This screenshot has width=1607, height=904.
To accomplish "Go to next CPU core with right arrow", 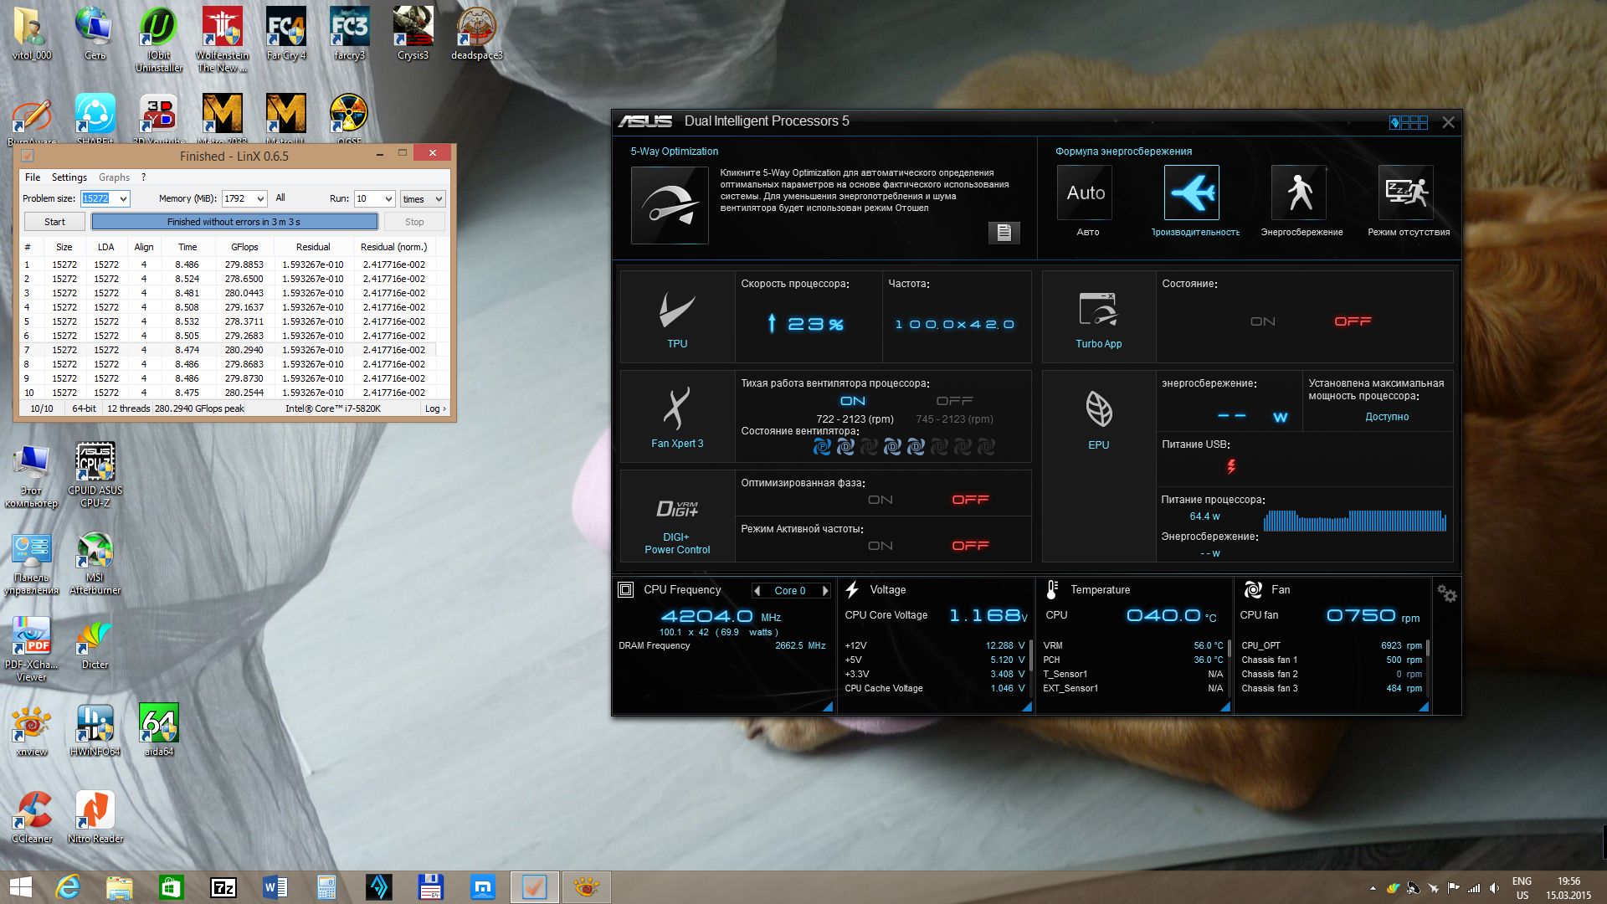I will pos(825,591).
